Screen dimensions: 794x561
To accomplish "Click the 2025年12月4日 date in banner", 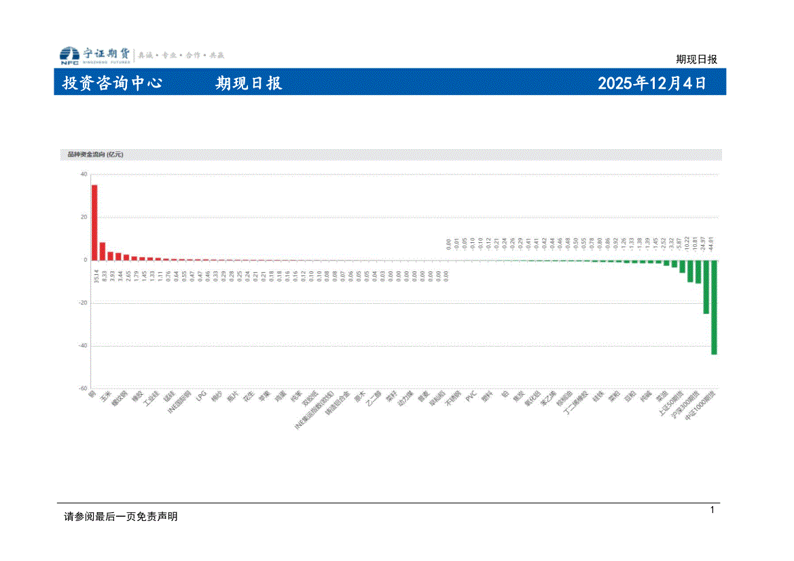I will coord(652,83).
